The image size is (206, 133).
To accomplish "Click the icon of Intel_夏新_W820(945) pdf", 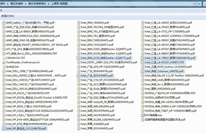I will coord(143,89).
